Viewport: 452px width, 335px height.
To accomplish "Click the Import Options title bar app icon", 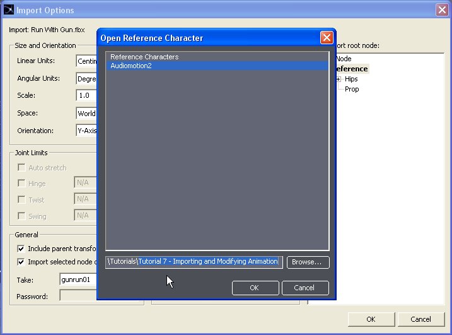I will (8, 10).
